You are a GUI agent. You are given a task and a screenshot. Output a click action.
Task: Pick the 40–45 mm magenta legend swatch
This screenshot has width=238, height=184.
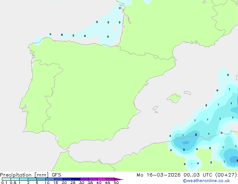tap(102, 179)
